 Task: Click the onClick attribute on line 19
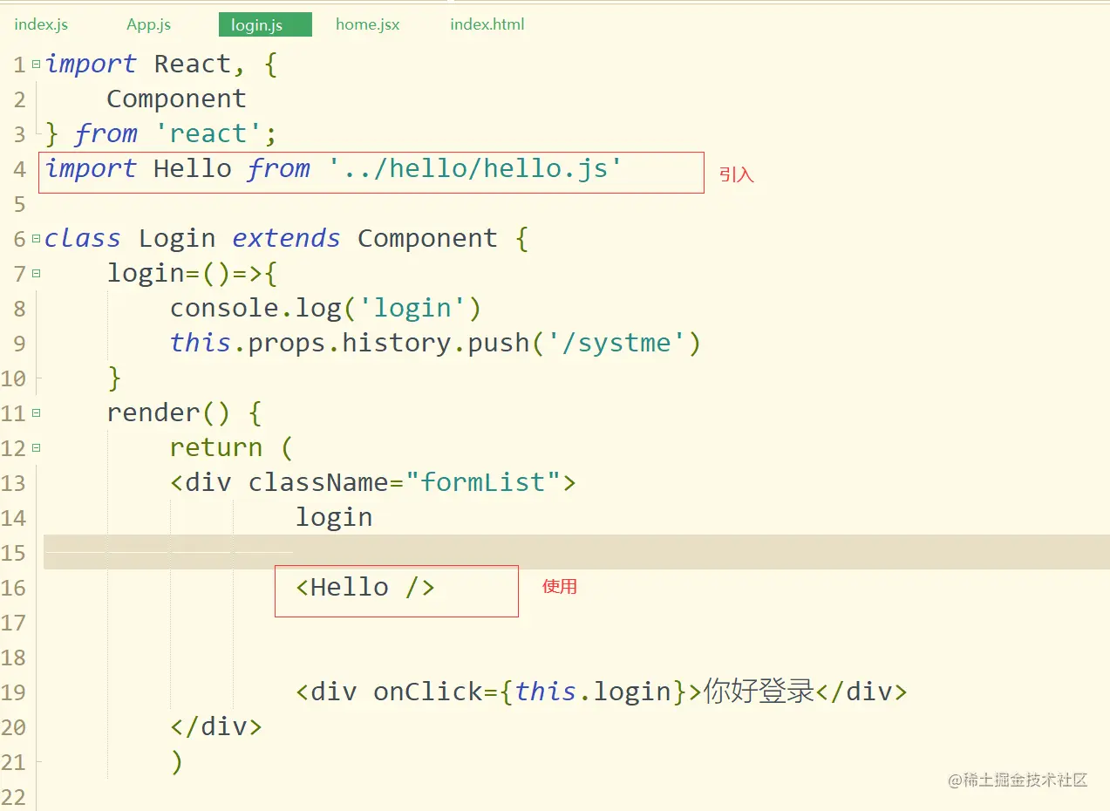pyautogui.click(x=427, y=692)
